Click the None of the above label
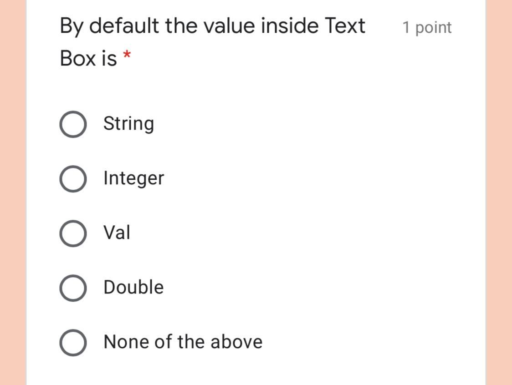 point(183,342)
